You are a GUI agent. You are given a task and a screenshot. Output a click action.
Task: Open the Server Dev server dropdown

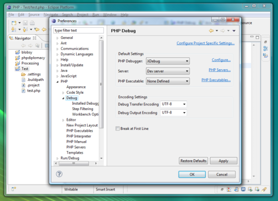tap(168, 71)
